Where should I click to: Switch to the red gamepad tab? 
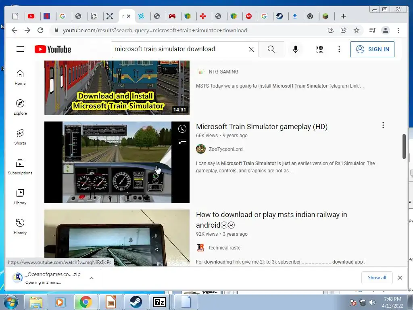tap(172, 16)
